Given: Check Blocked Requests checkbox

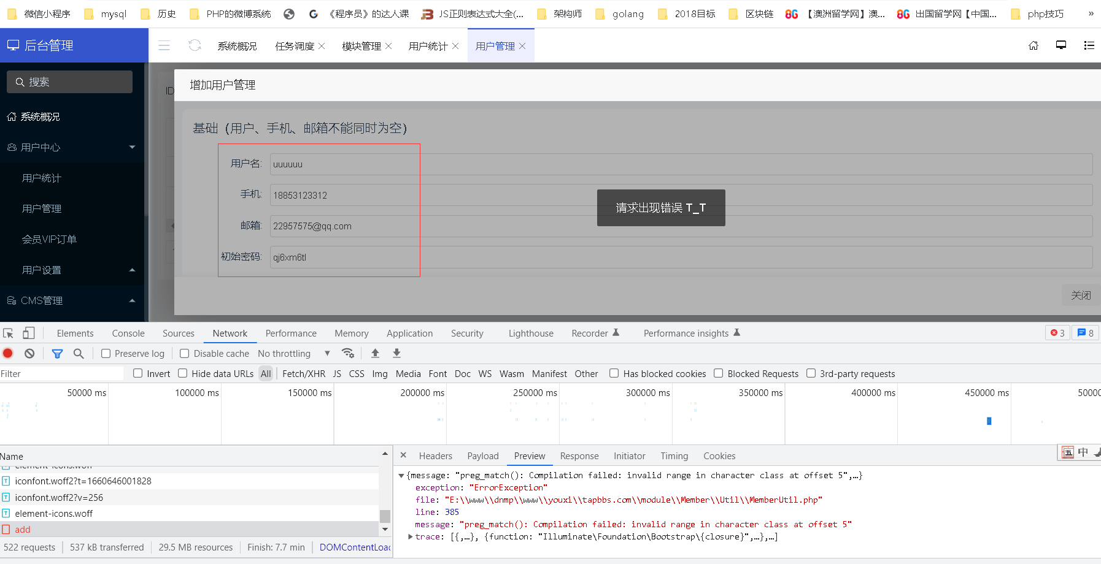Looking at the screenshot, I should 718,373.
